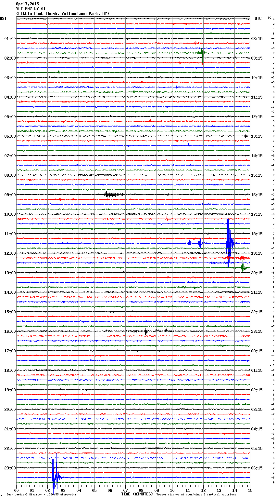This screenshot has height=499, width=276.
Task: Click the 16:15 UTC time label
Action: (257, 195)
